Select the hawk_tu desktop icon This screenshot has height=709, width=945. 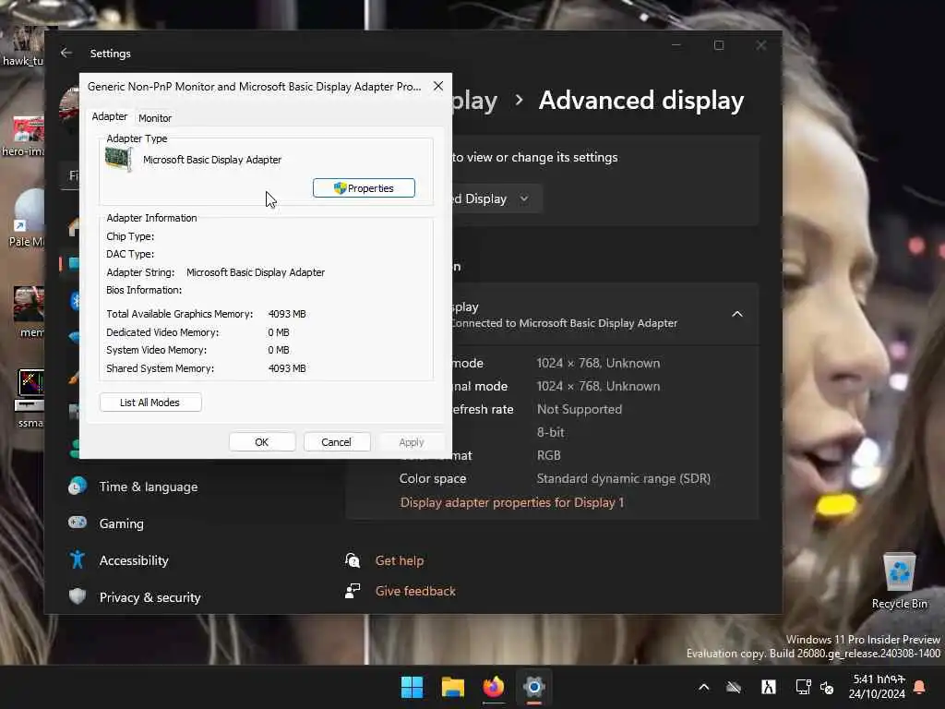[22, 45]
